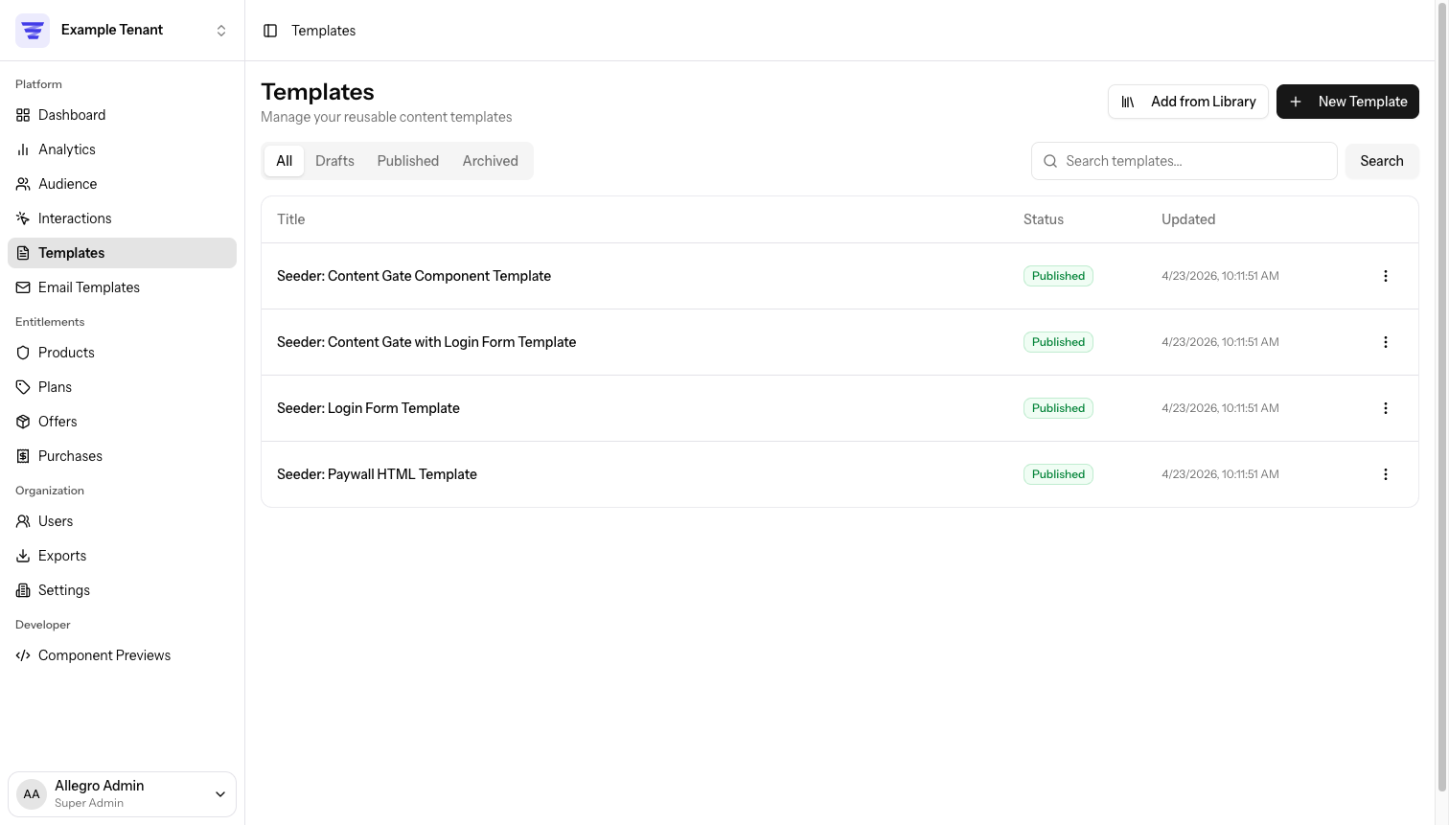This screenshot has width=1449, height=825.
Task: Switch to the Archived tab
Action: click(491, 161)
